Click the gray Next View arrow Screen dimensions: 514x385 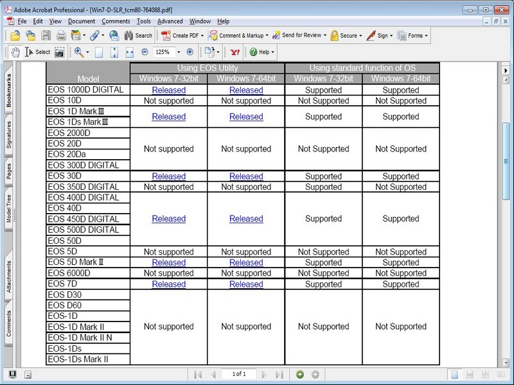[x=315, y=374]
